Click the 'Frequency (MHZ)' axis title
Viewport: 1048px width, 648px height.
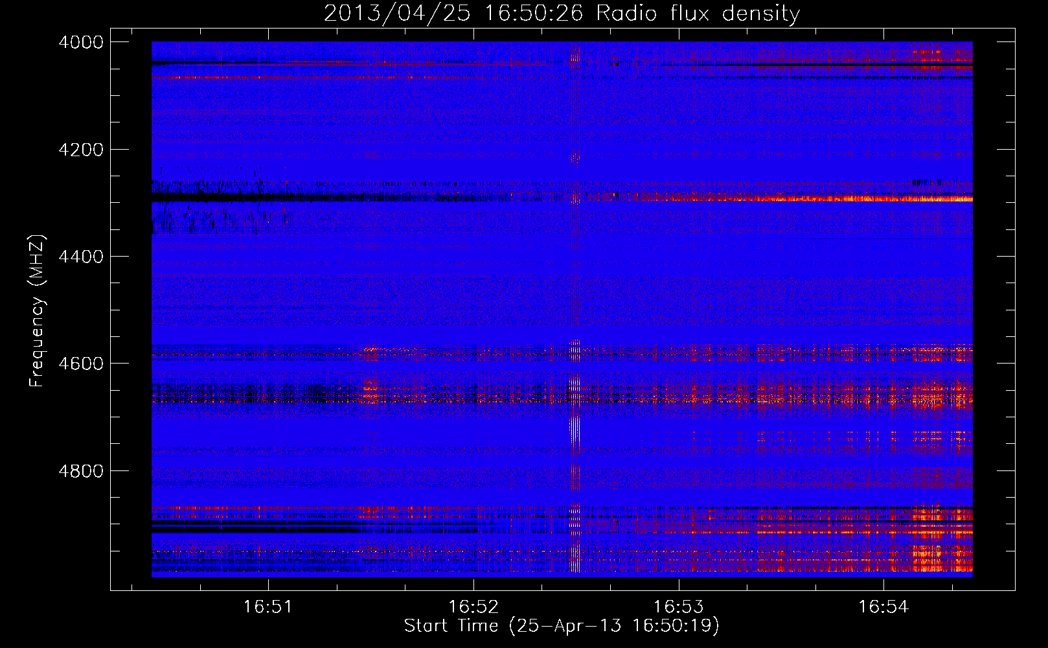click(37, 311)
